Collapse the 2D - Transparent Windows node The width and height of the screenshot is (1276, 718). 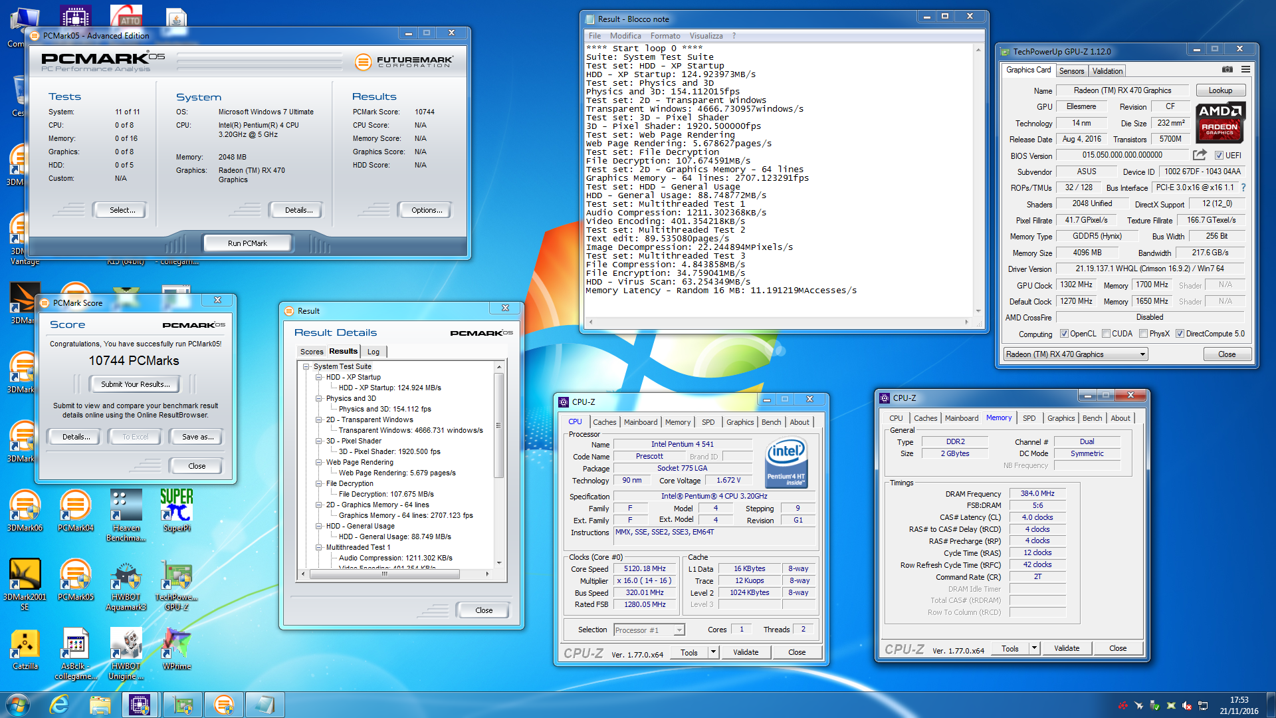tap(318, 419)
